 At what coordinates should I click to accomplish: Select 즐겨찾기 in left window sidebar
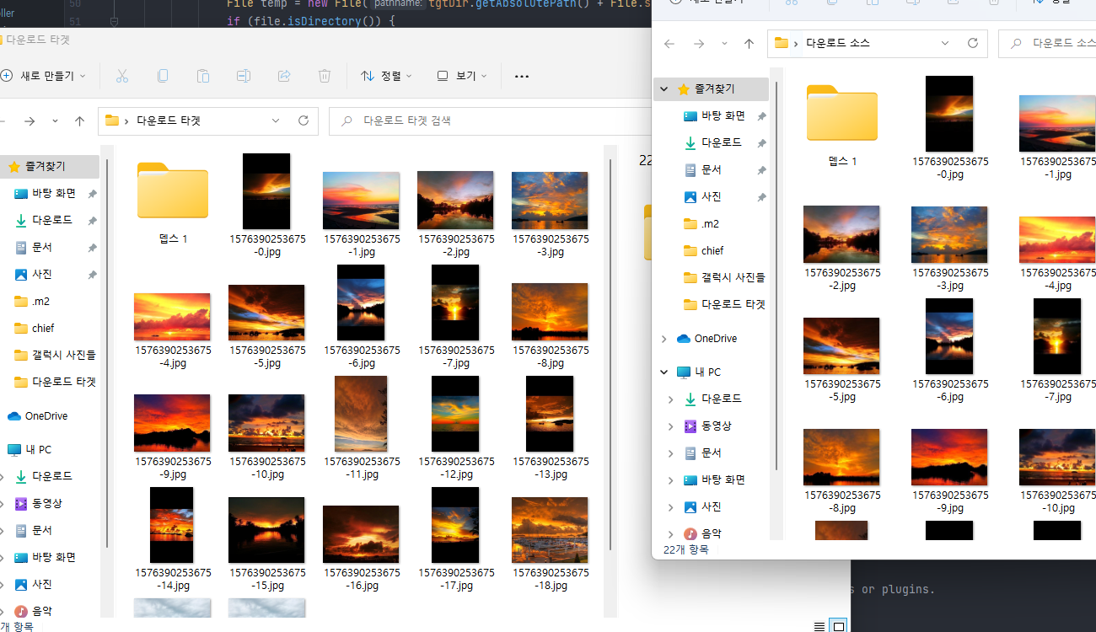point(49,167)
